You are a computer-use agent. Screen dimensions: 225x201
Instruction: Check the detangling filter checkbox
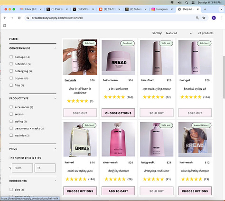click(x=11, y=71)
